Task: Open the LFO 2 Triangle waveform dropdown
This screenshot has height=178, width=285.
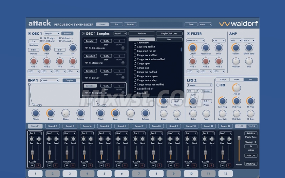Action: pyautogui.click(x=199, y=85)
